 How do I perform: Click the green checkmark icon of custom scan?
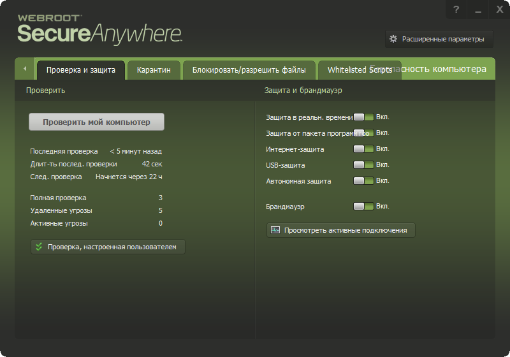pyautogui.click(x=39, y=247)
